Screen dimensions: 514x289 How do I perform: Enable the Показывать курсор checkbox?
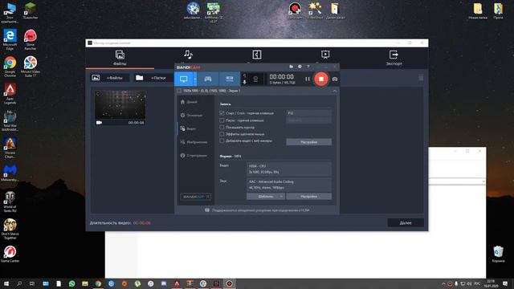coord(222,127)
